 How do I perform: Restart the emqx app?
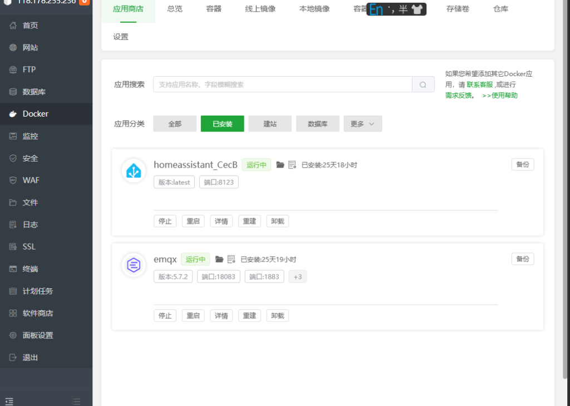tap(193, 315)
